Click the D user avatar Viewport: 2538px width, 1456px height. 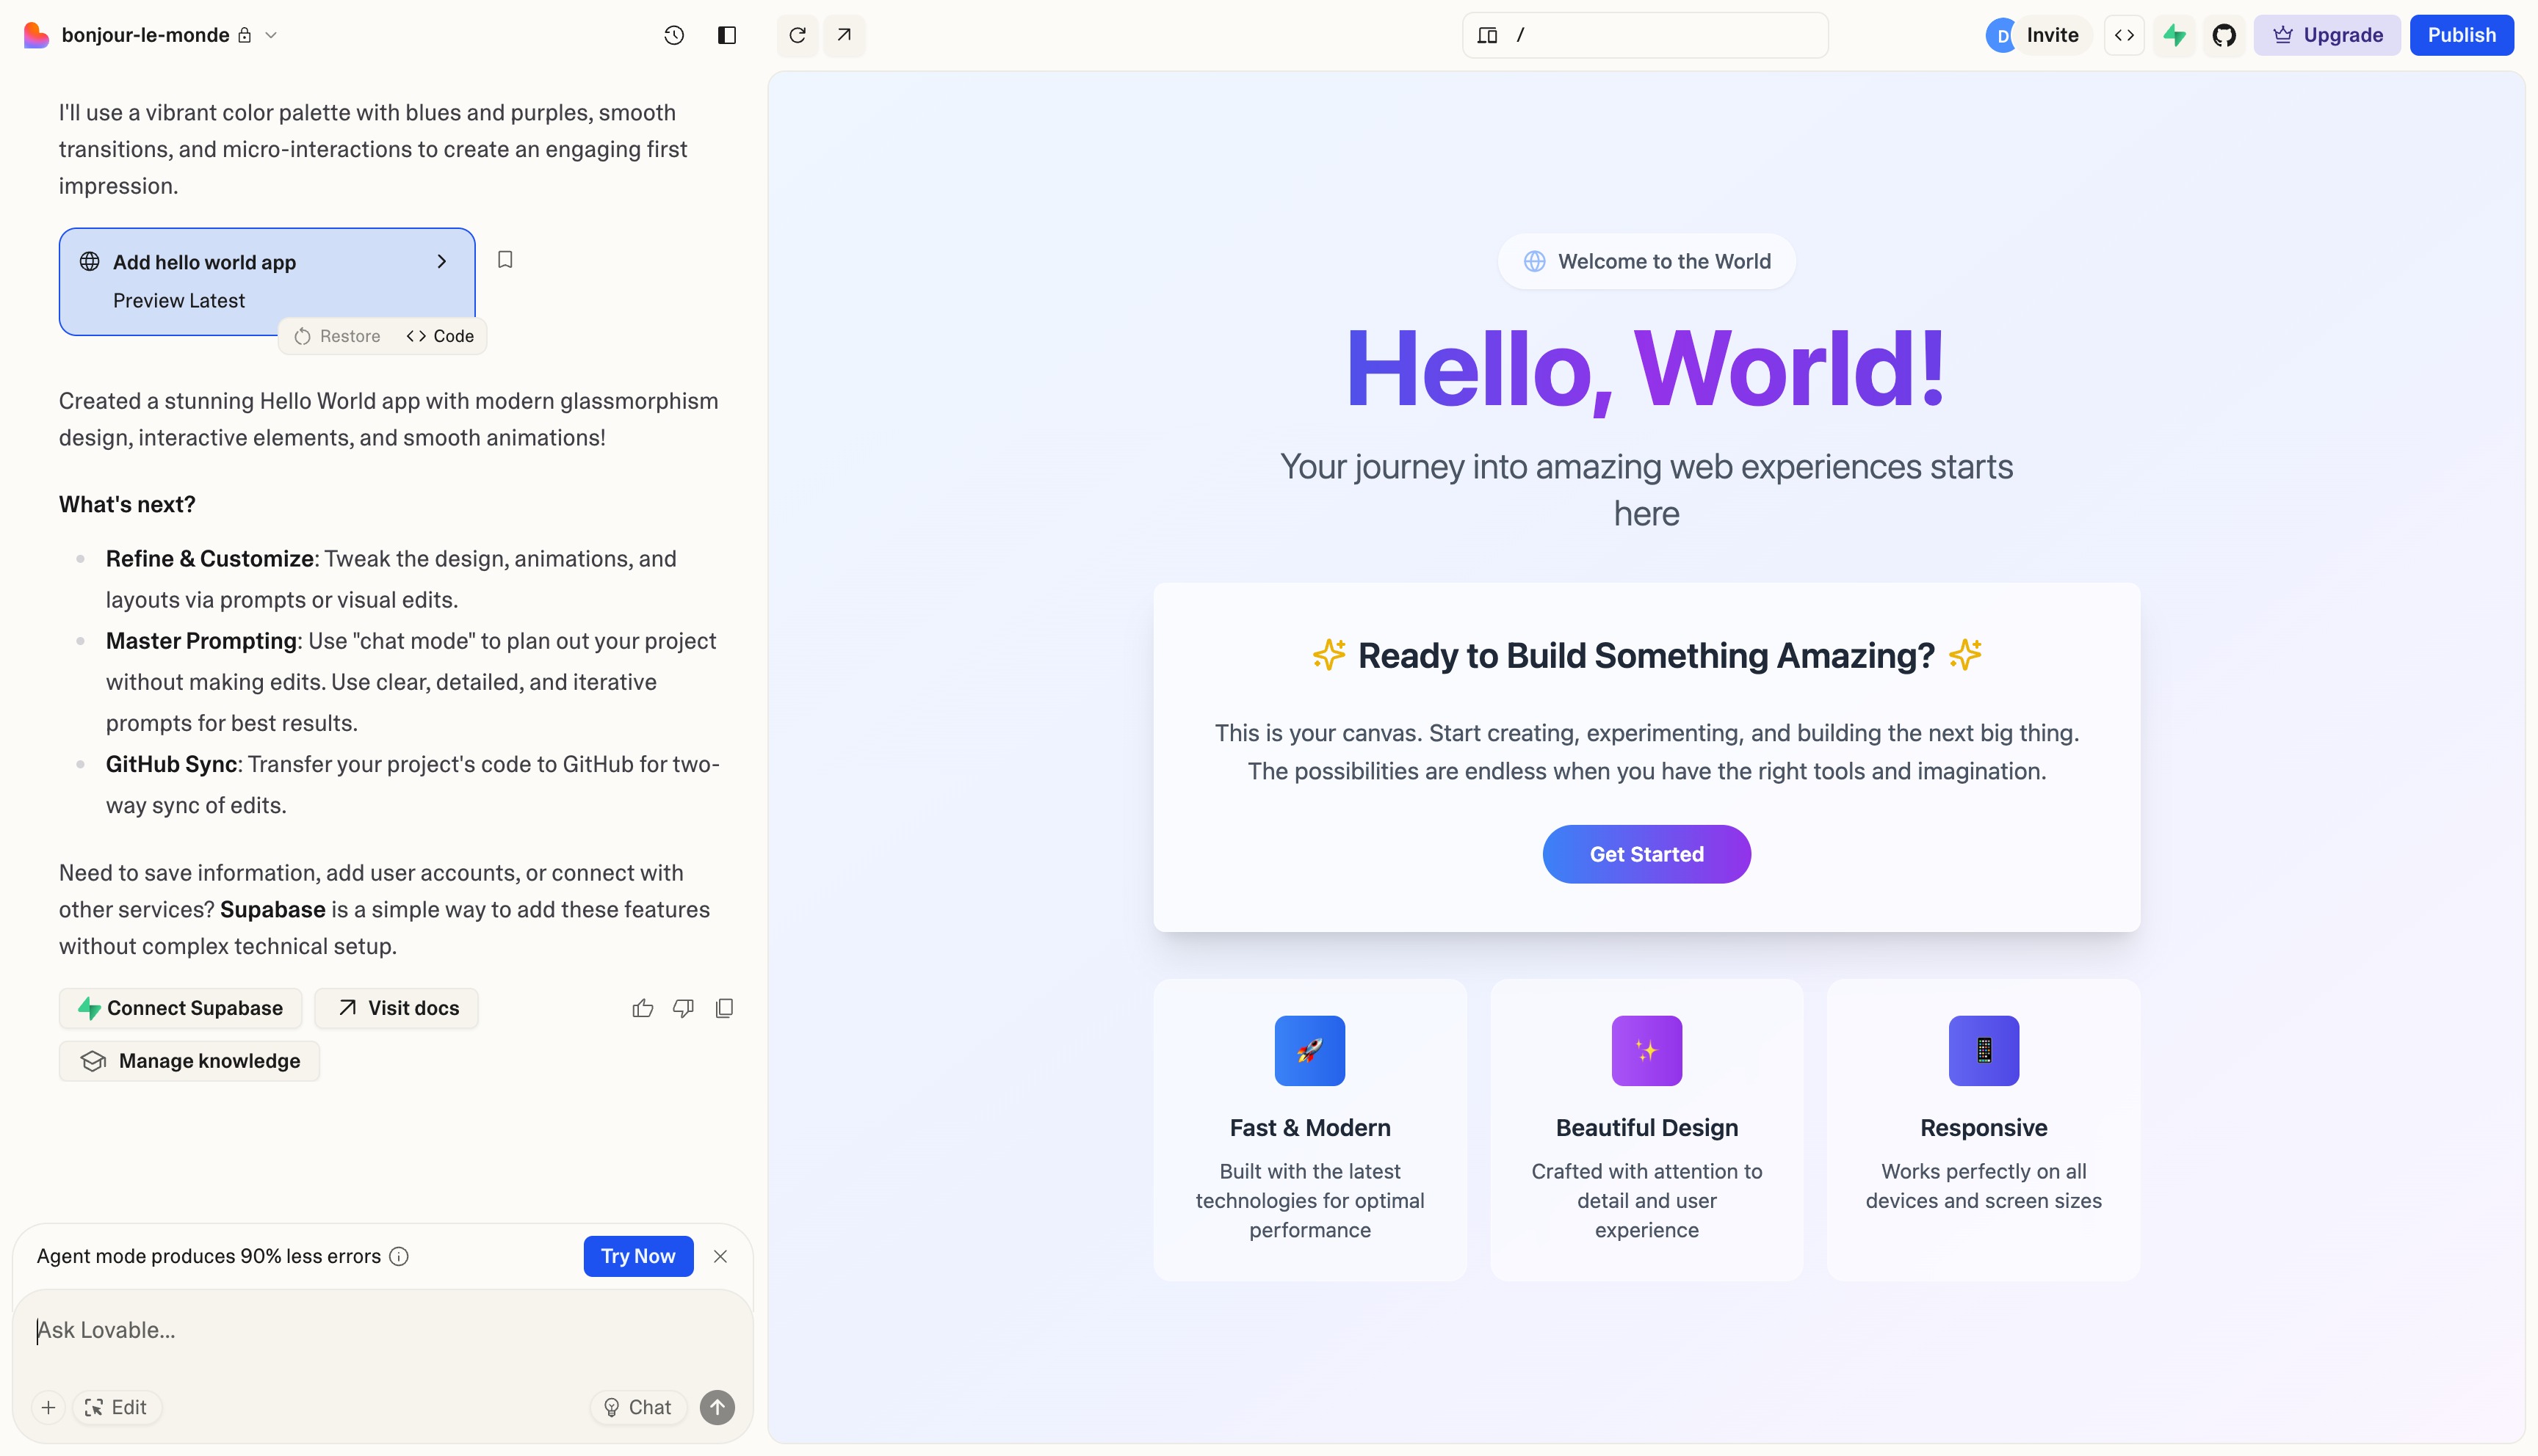pyautogui.click(x=2002, y=36)
